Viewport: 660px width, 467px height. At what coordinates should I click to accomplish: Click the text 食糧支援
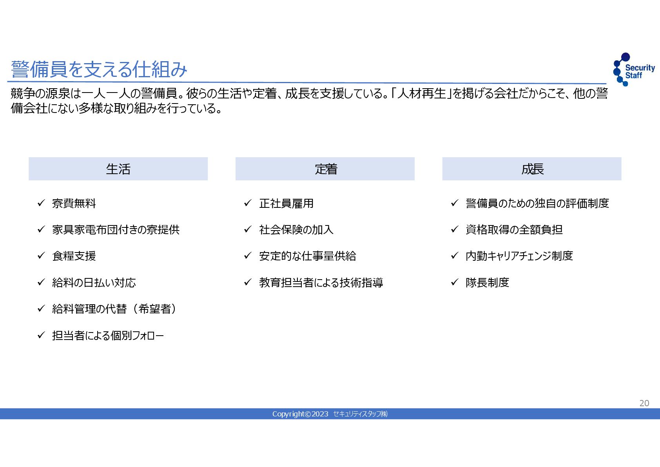click(x=74, y=256)
